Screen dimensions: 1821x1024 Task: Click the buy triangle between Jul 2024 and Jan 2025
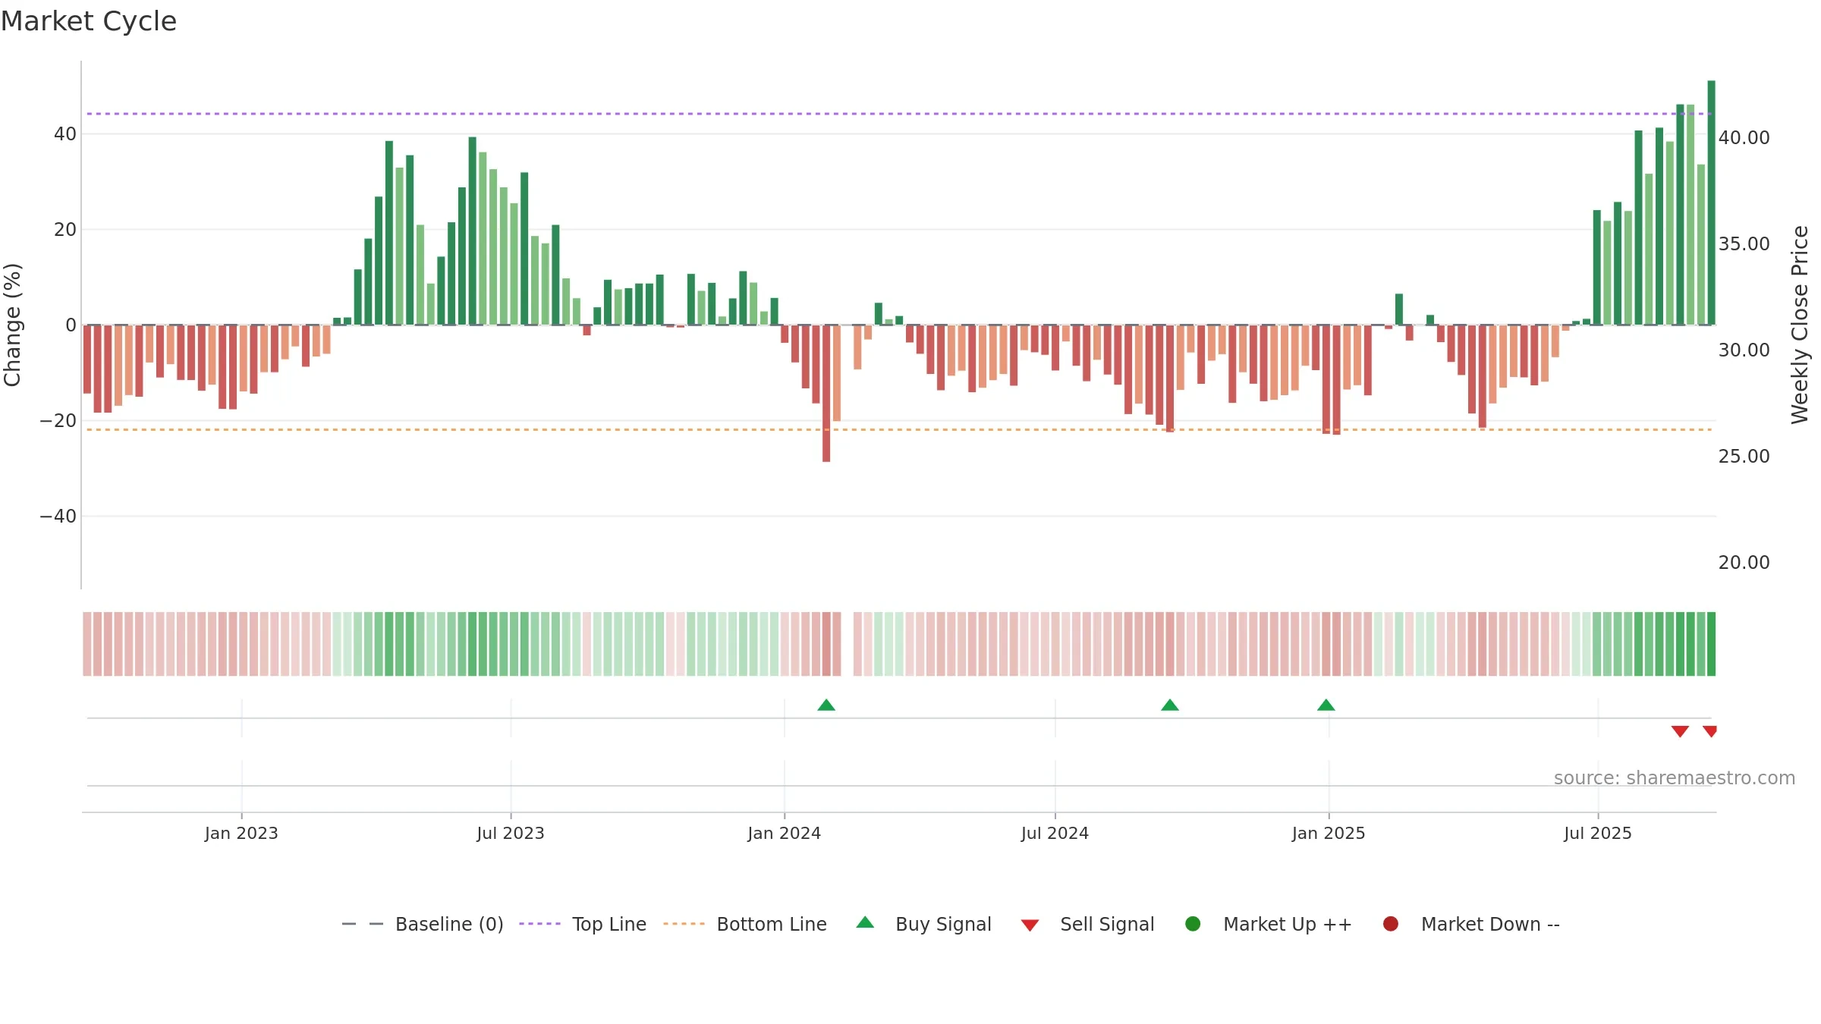(x=1170, y=705)
